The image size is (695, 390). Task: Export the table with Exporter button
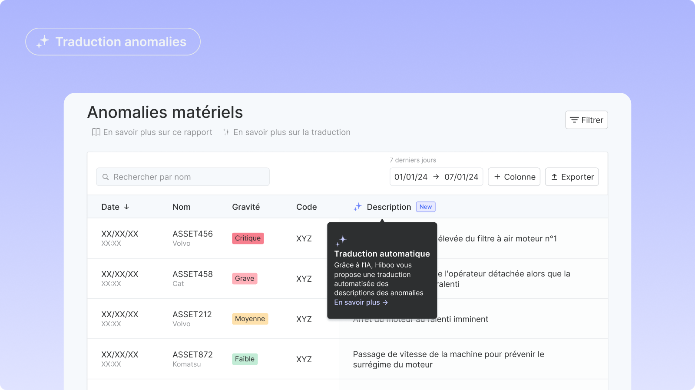click(572, 177)
